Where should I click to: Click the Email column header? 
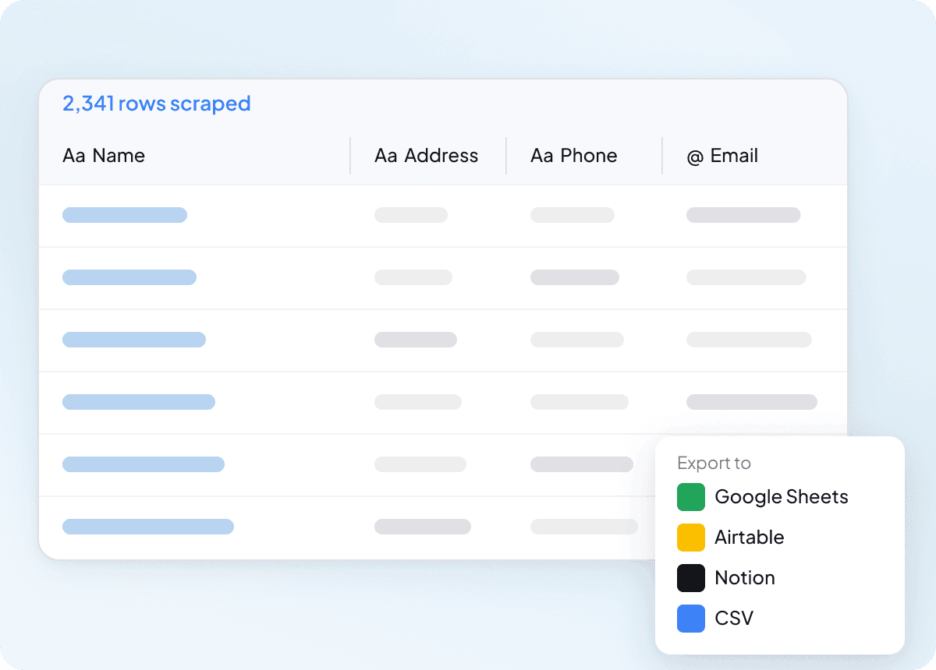[x=734, y=156]
